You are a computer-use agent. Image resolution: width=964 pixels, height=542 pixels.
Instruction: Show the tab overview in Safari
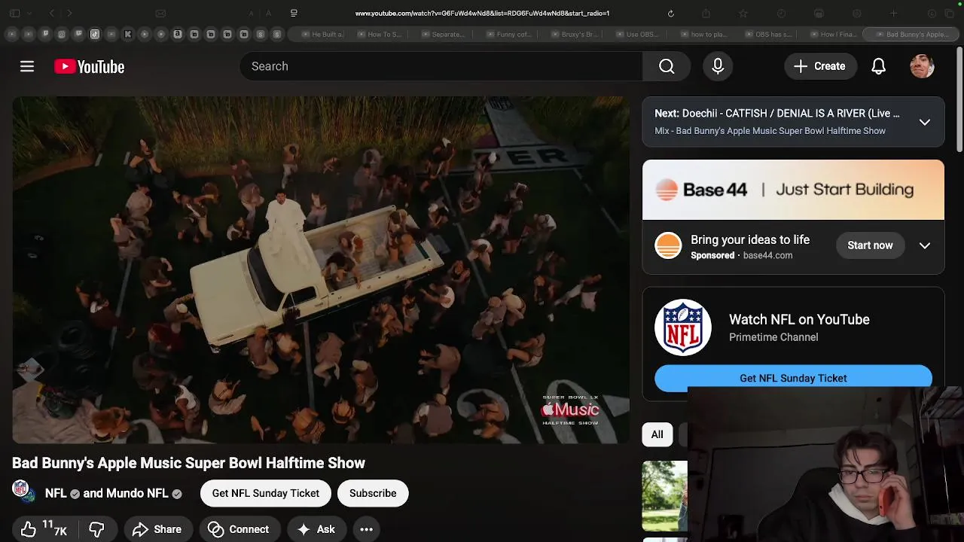pyautogui.click(x=949, y=14)
